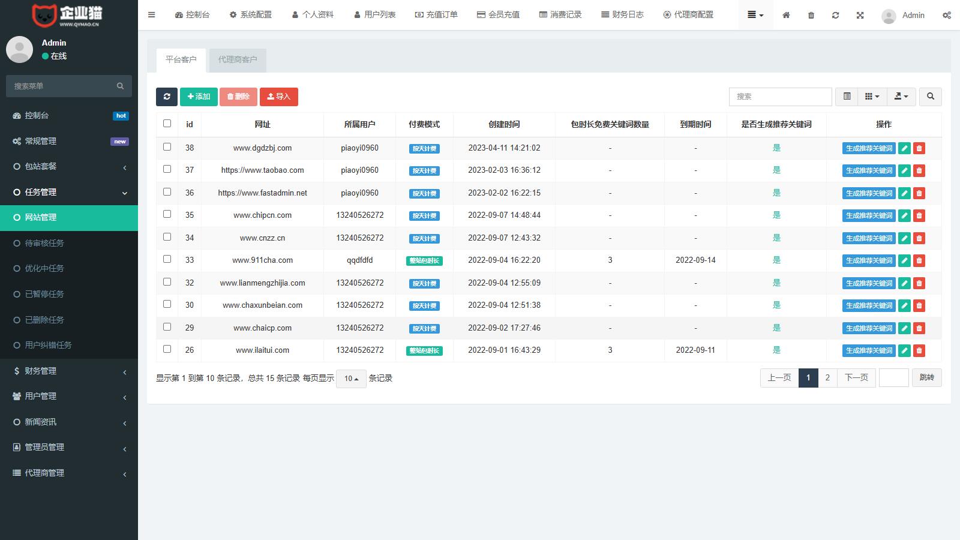Open the 待审核任务 sidebar item

click(44, 243)
